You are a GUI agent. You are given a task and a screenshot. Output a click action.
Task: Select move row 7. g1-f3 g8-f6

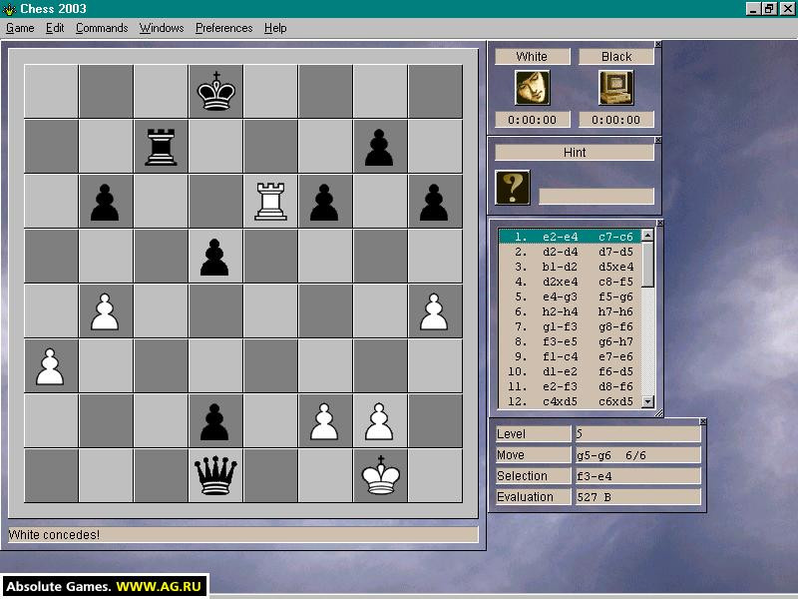click(570, 326)
